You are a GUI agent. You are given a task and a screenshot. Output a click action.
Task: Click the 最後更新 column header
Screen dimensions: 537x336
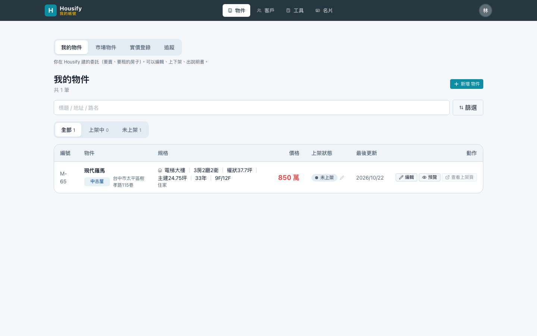[x=367, y=153]
